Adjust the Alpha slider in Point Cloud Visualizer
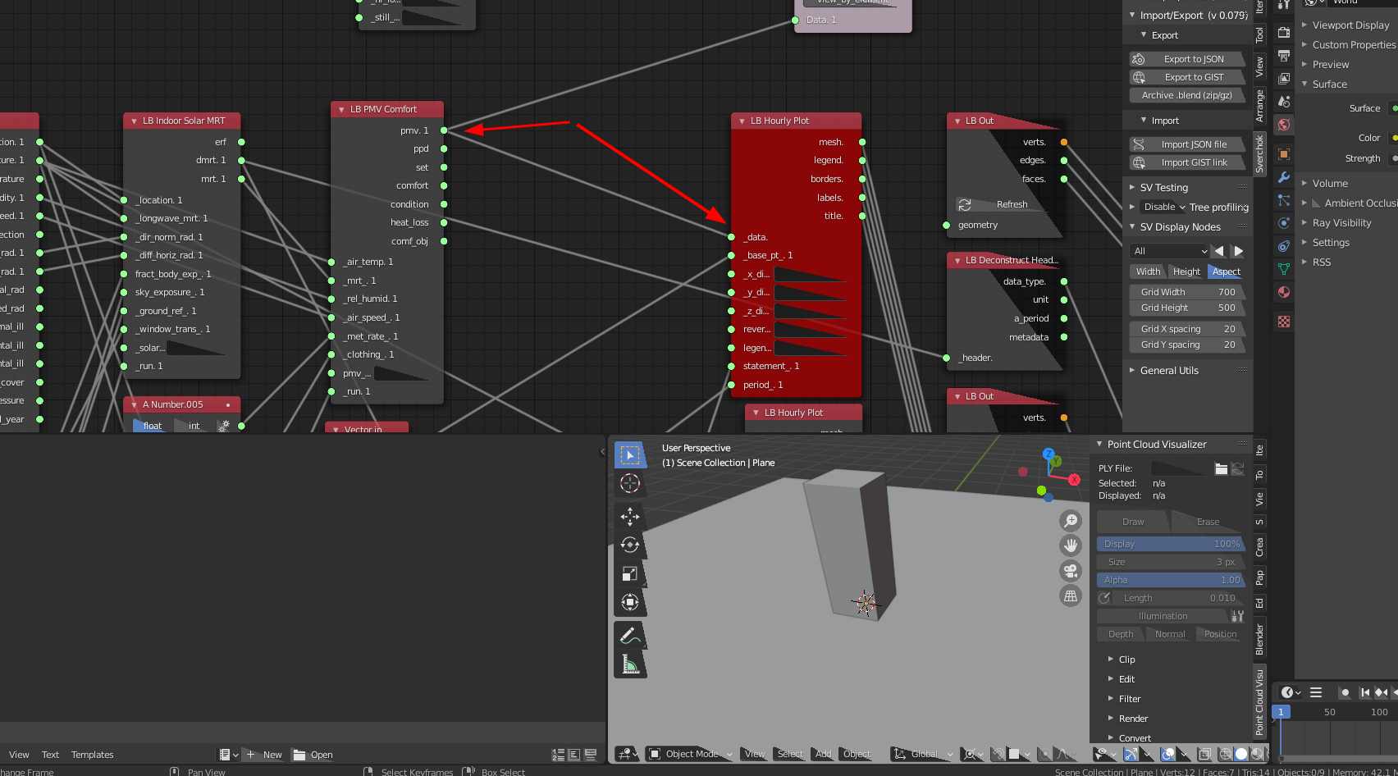1398x776 pixels. click(1171, 580)
